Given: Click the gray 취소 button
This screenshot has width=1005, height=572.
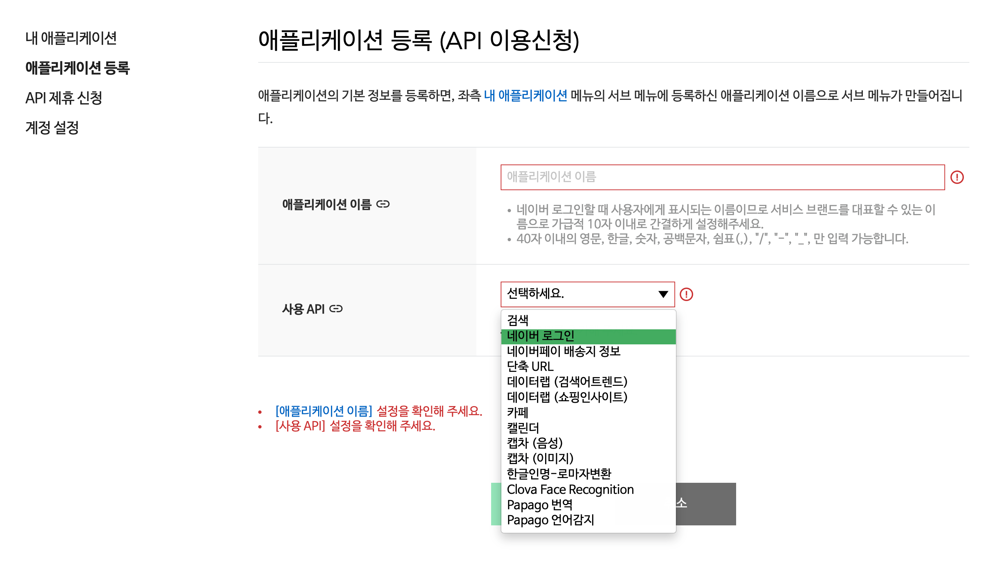Looking at the screenshot, I should [x=705, y=504].
